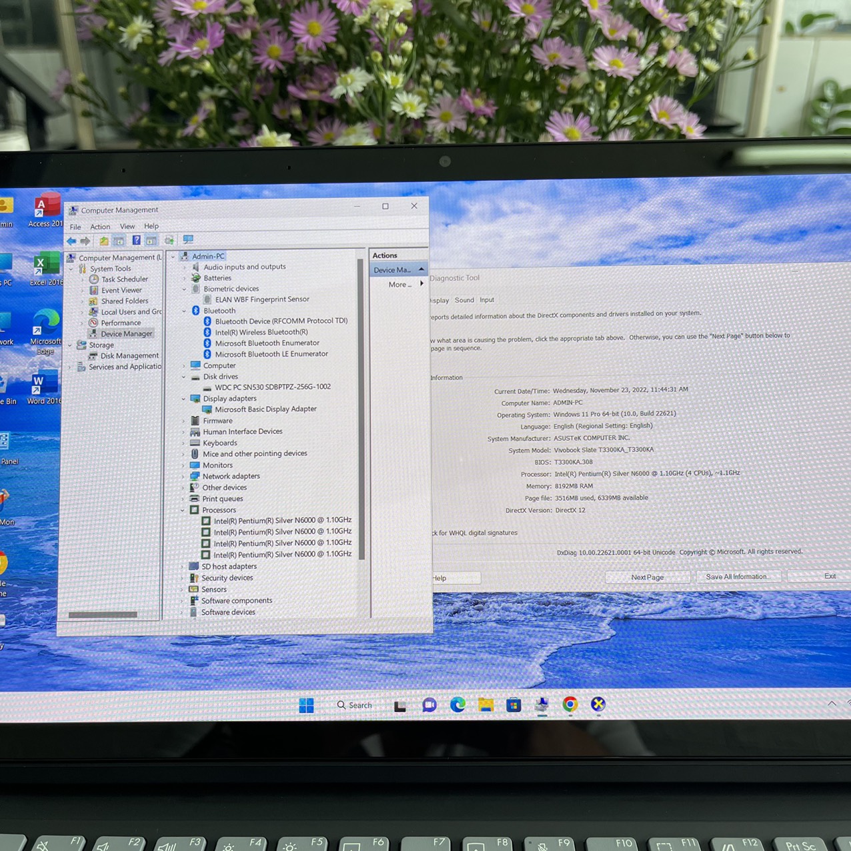Click the Back arrow in Computer Management toolbar

point(71,241)
